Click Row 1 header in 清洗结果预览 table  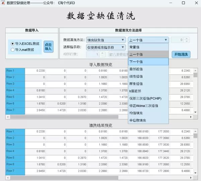[x=15, y=131]
